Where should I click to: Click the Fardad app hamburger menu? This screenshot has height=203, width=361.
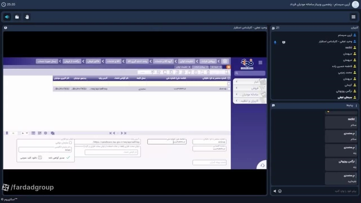coord(260,63)
